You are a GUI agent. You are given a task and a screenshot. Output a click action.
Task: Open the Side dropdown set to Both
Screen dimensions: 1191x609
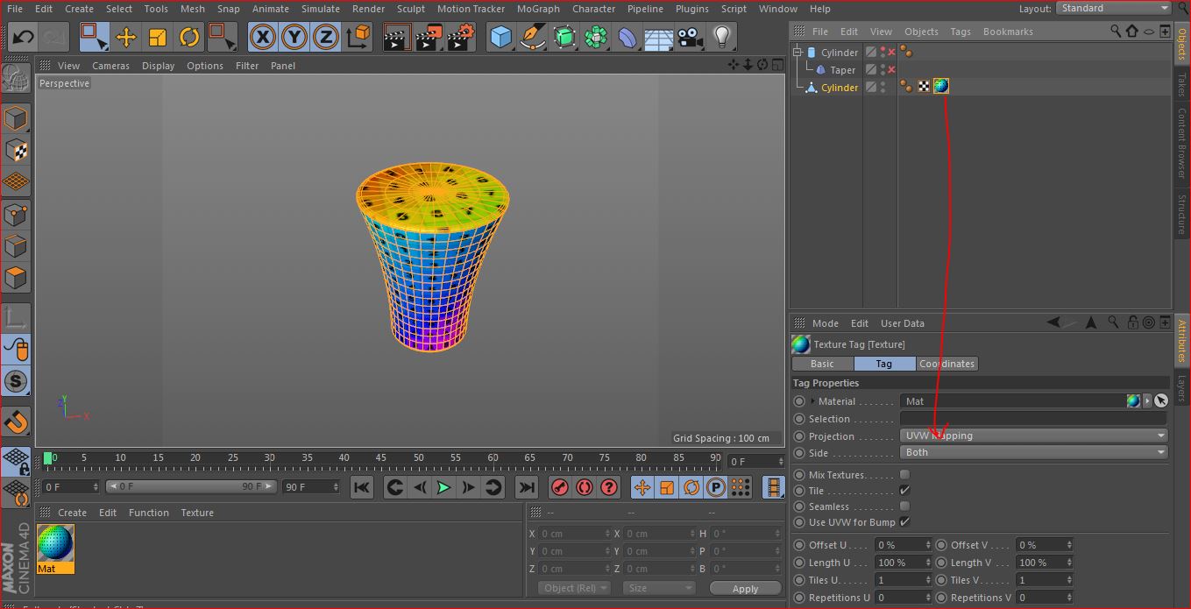click(x=1034, y=452)
